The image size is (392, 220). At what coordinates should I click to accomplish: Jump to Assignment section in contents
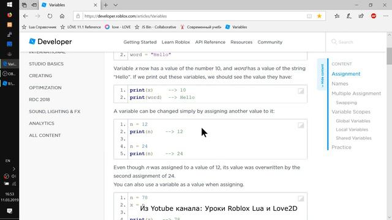tap(346, 74)
